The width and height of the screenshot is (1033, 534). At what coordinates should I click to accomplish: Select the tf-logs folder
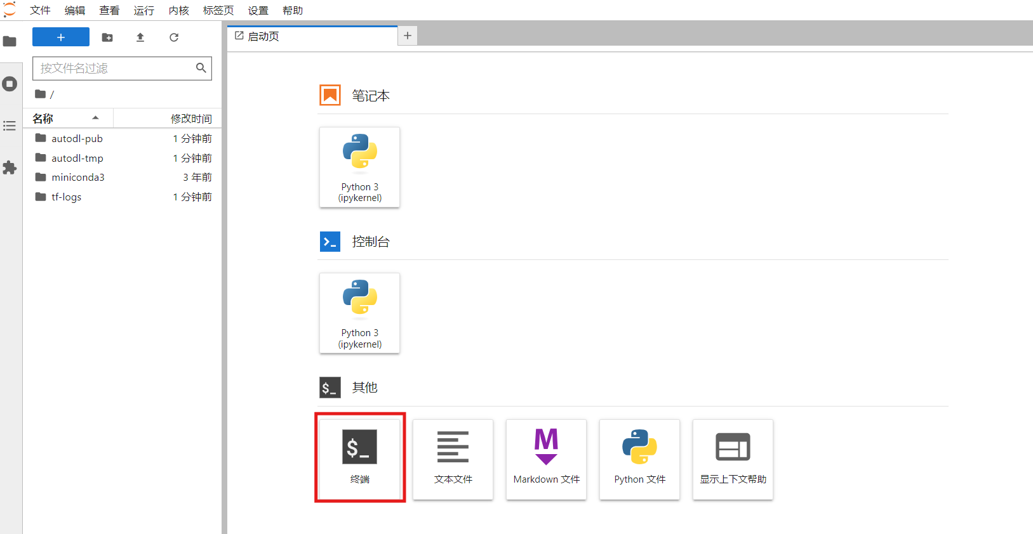pyautogui.click(x=122, y=197)
